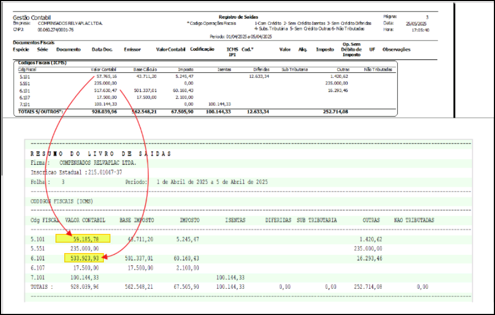Click the '5.551' code in the Resumo table
This screenshot has width=495, height=315.
tap(37, 249)
